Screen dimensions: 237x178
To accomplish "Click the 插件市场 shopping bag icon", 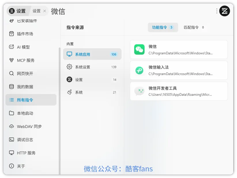I will (x=12, y=34).
